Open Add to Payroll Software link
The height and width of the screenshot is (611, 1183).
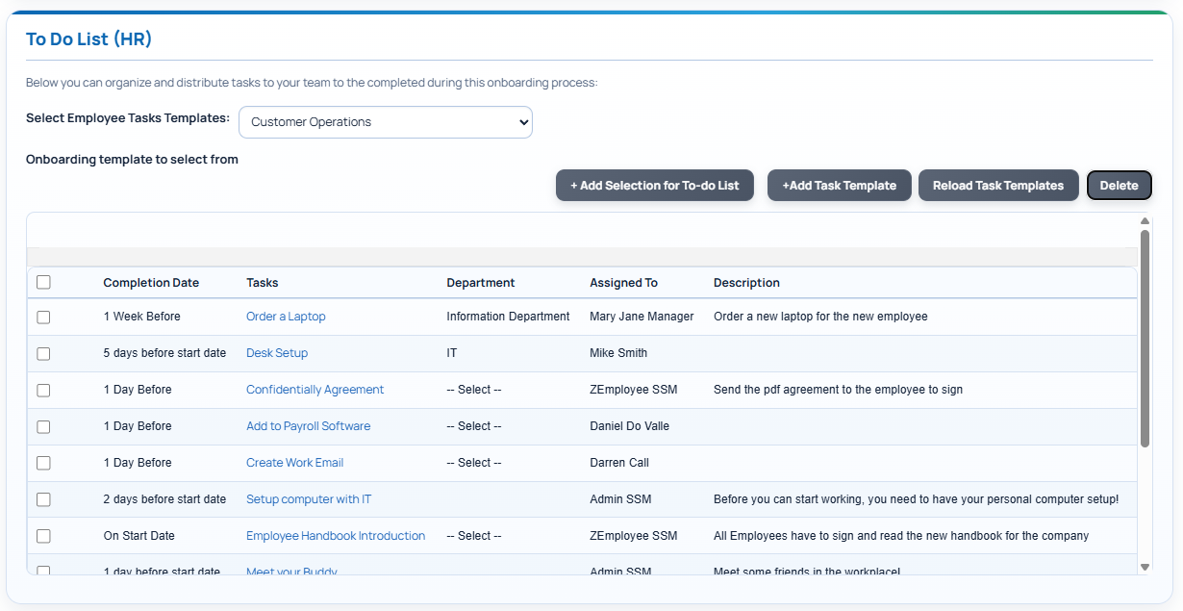(308, 426)
